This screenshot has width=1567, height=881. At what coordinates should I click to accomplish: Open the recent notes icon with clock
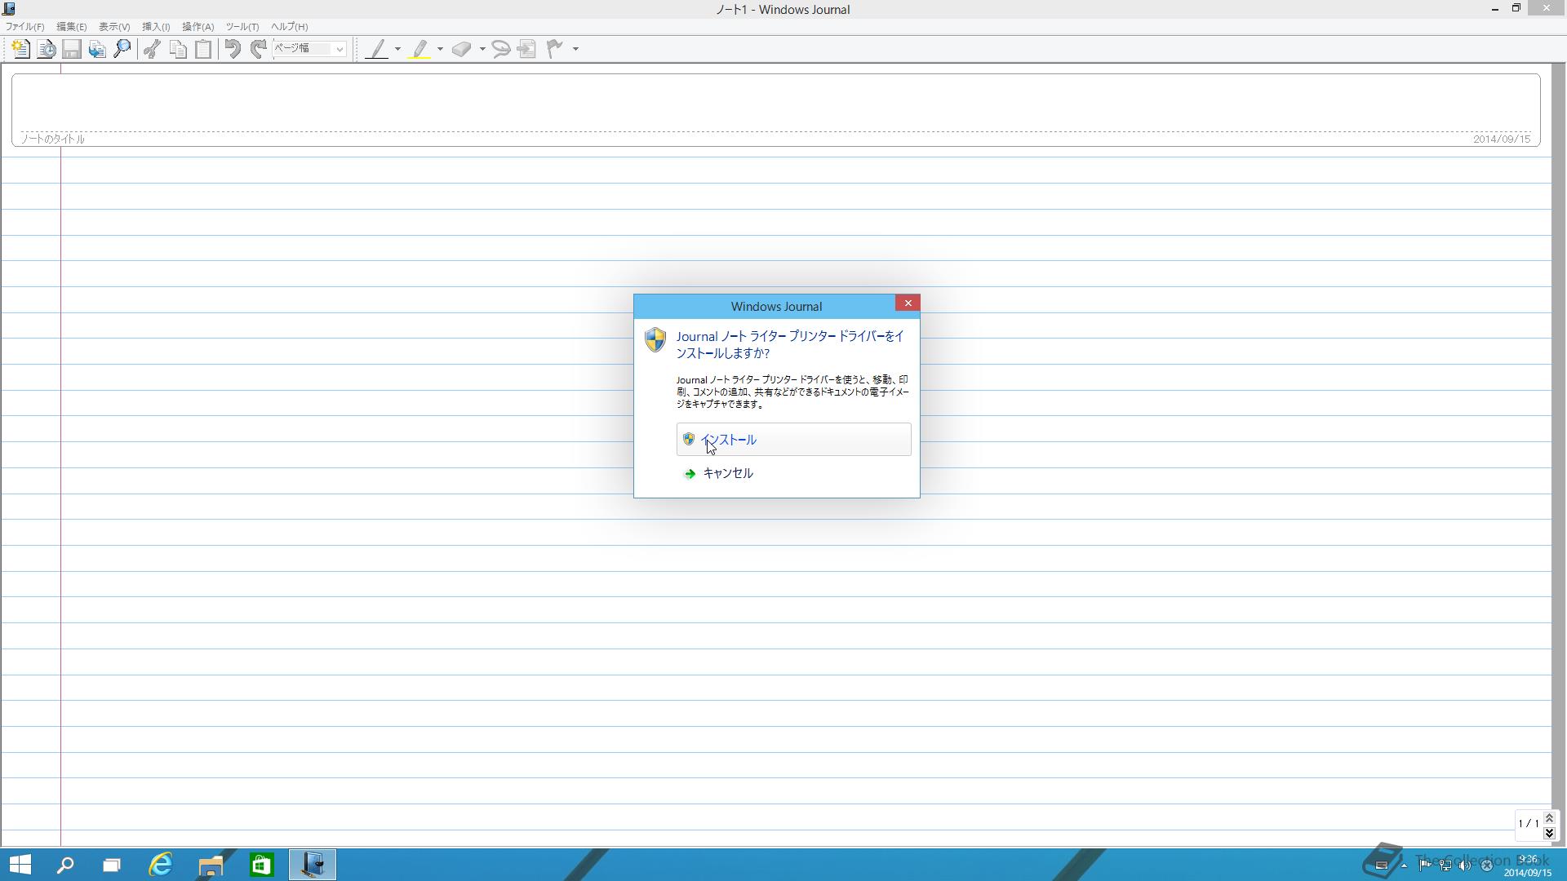coord(47,49)
